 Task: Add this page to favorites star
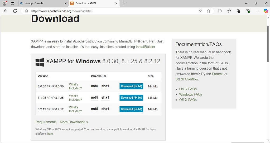(209, 11)
